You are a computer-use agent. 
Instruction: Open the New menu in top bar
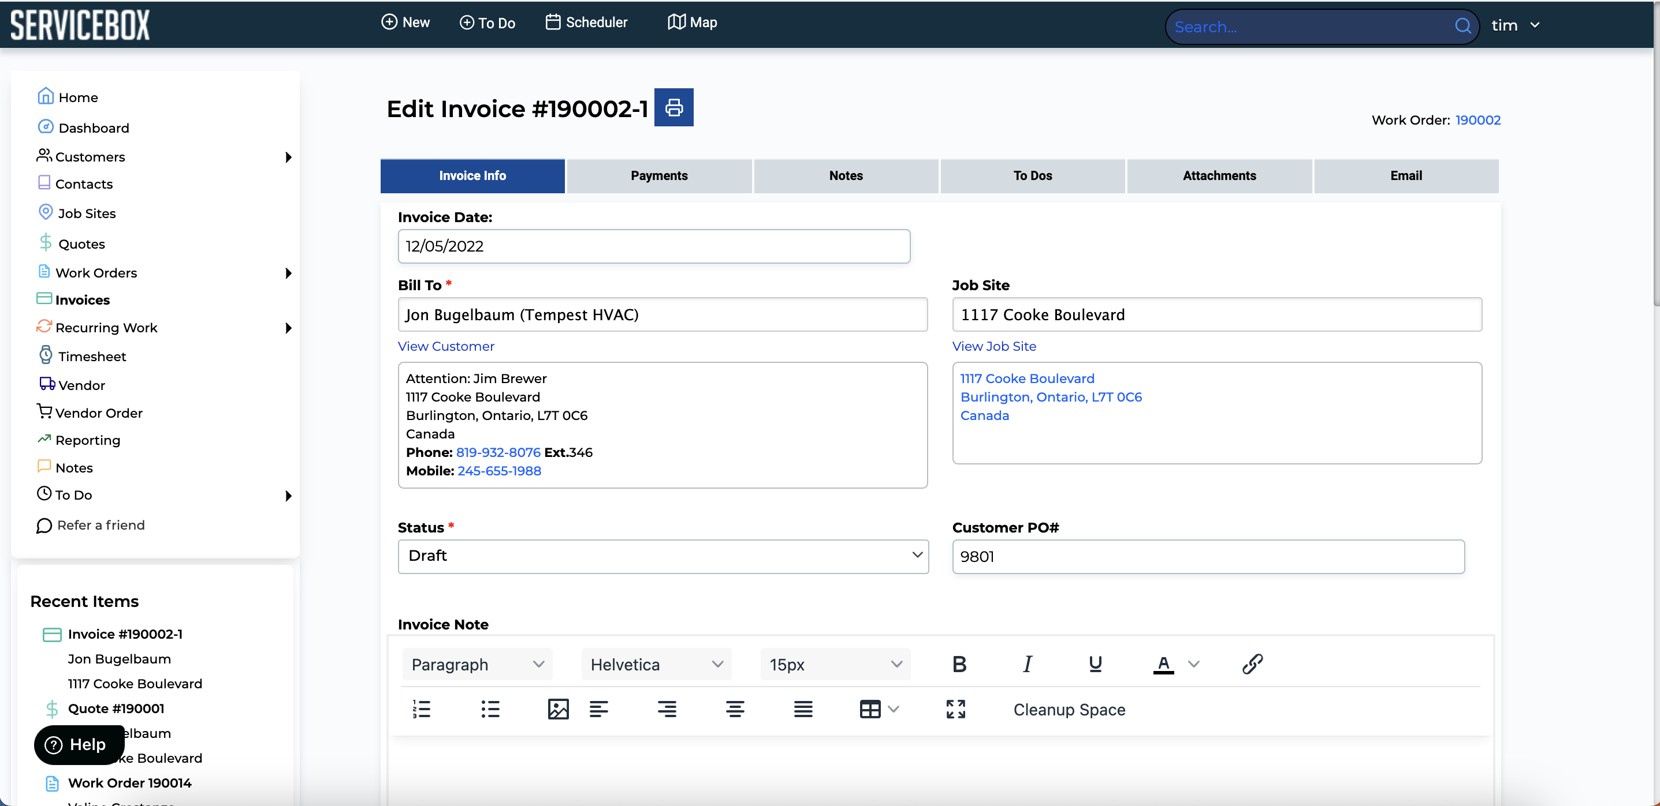pos(405,22)
